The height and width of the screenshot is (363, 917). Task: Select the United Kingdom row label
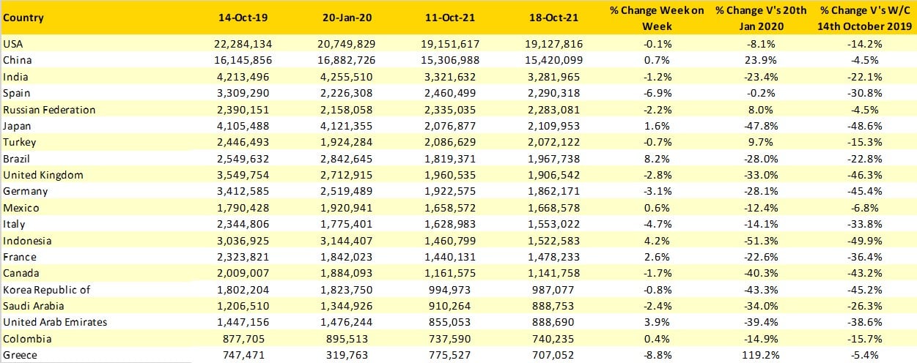(x=43, y=176)
